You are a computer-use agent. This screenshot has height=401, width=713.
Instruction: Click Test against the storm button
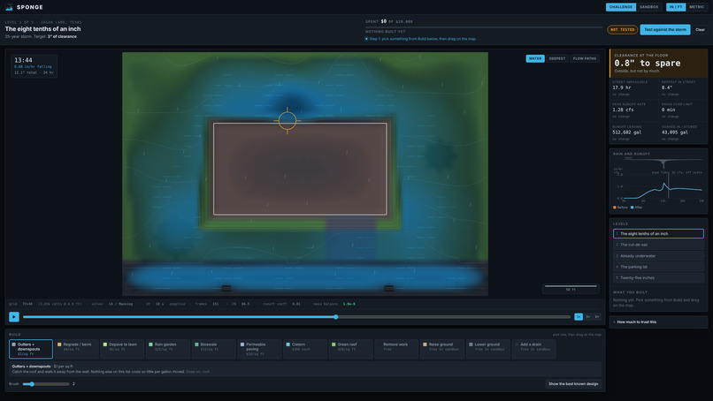coord(665,29)
